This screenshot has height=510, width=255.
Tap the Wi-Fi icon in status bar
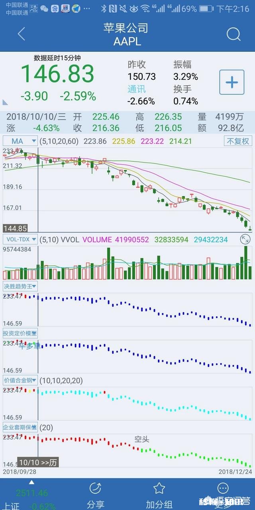point(145,8)
